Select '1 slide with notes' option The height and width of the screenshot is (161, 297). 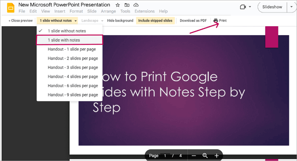70,40
